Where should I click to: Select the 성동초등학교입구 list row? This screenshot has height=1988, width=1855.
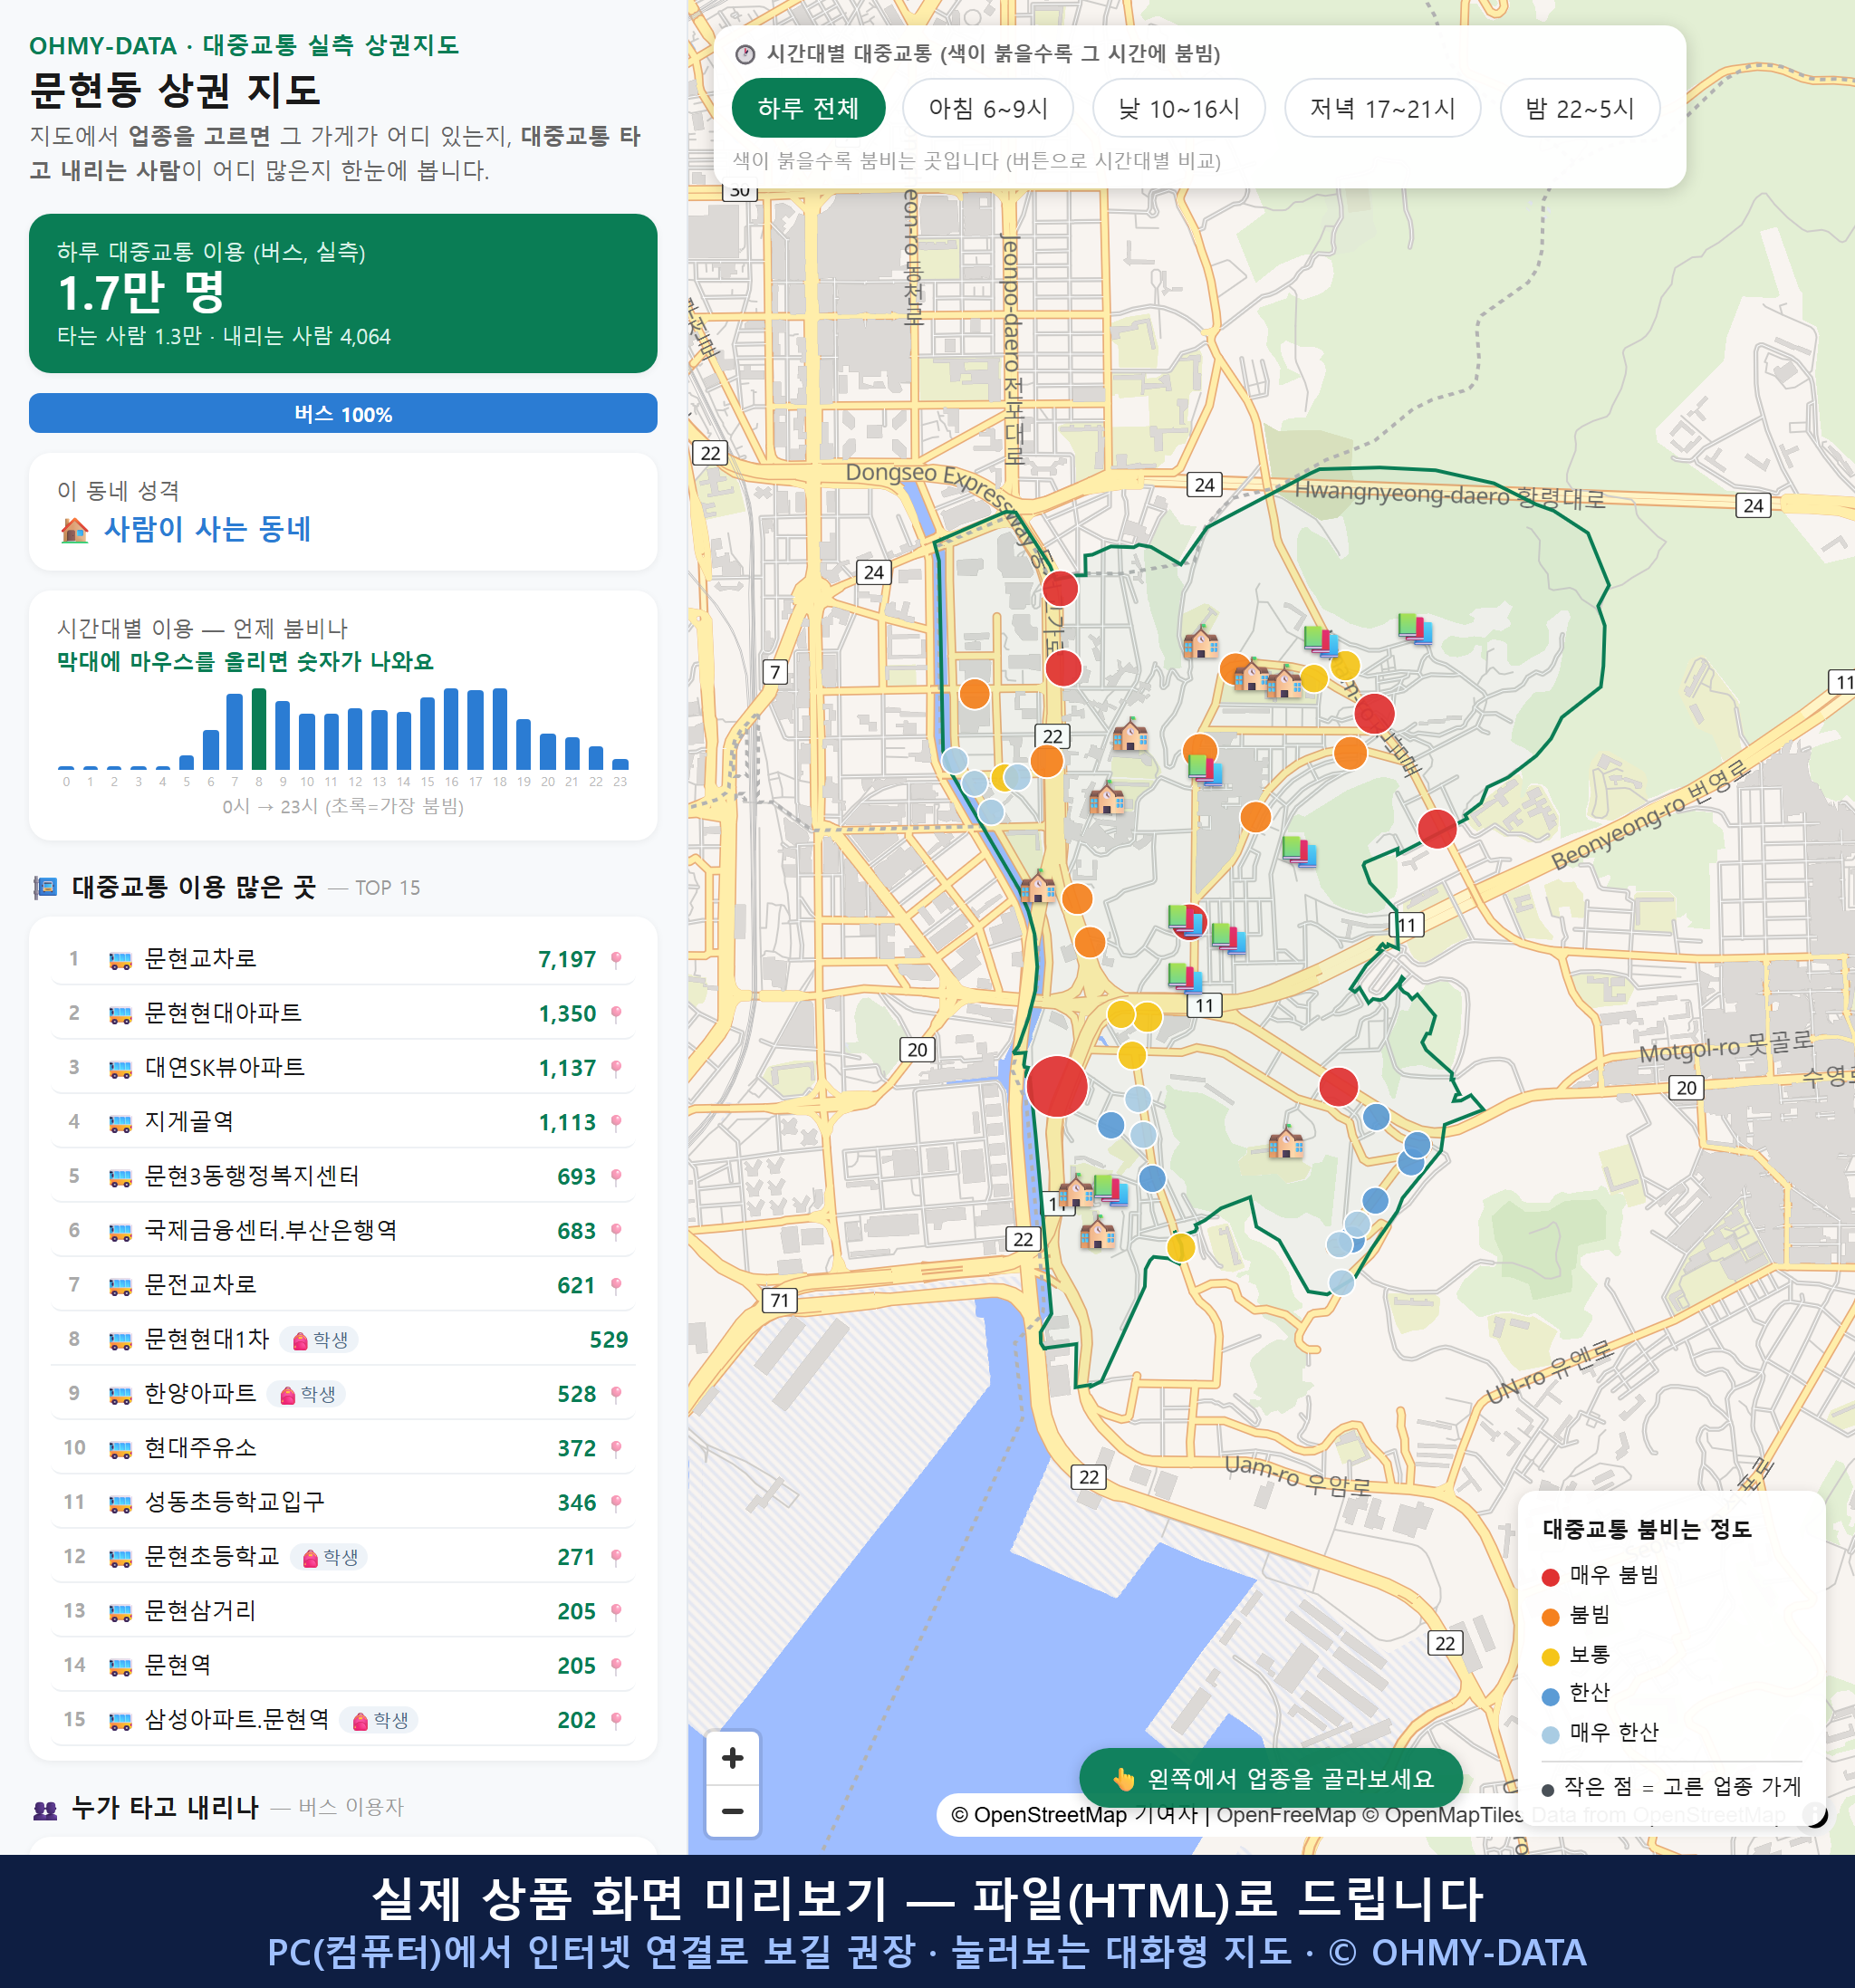click(x=343, y=1503)
